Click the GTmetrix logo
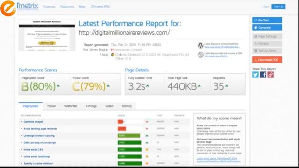 point(28,6)
